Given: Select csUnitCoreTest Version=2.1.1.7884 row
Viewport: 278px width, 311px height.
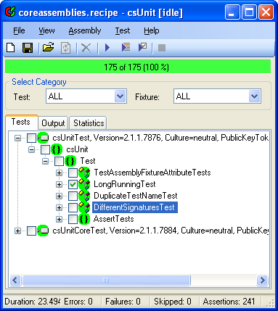Looking at the screenshot, I should tap(160, 231).
